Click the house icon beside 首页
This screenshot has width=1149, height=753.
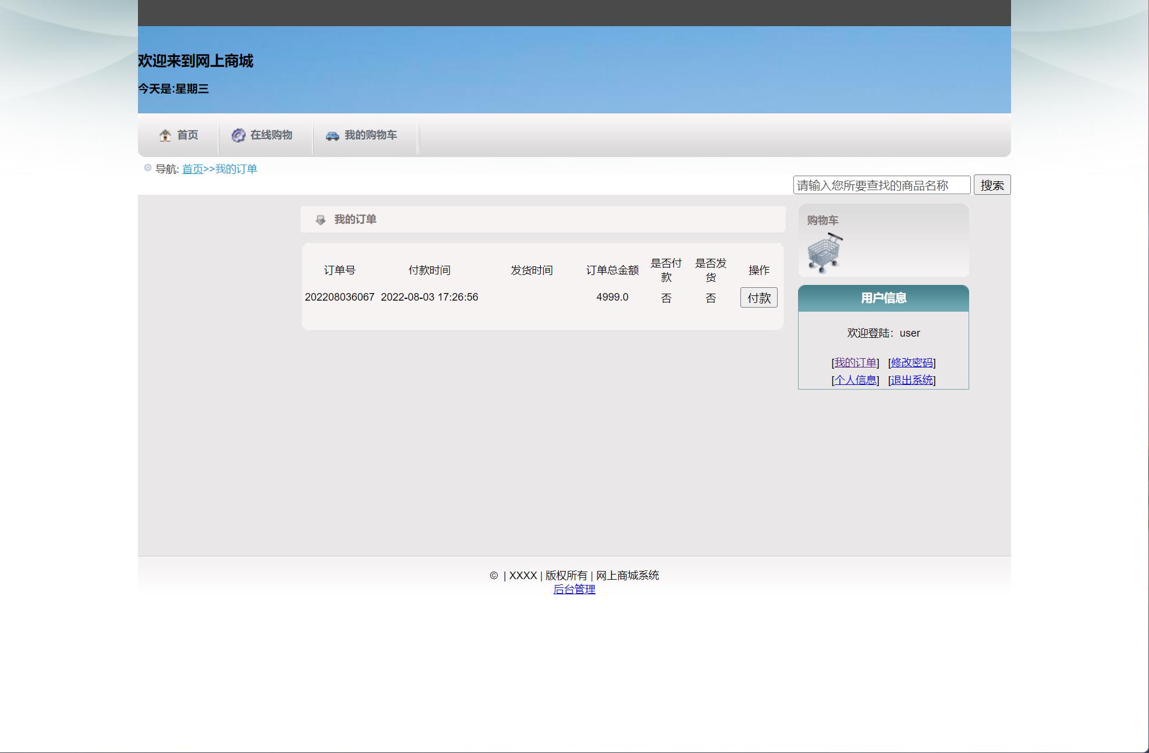(165, 134)
